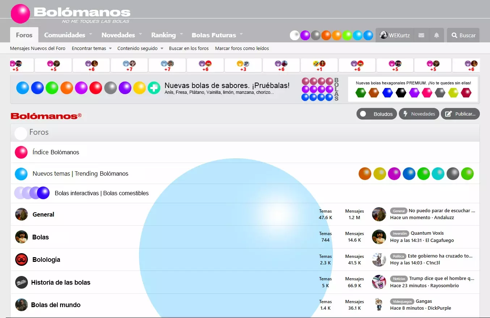Open the Índice Bolómanos link
The width and height of the screenshot is (490, 318).
(56, 152)
